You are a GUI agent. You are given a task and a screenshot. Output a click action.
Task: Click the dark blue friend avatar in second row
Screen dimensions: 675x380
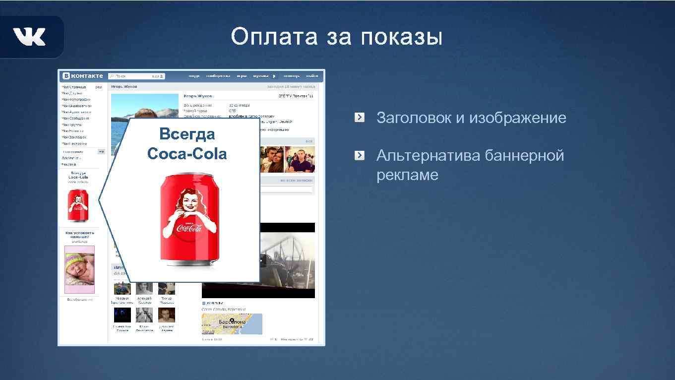click(x=122, y=315)
